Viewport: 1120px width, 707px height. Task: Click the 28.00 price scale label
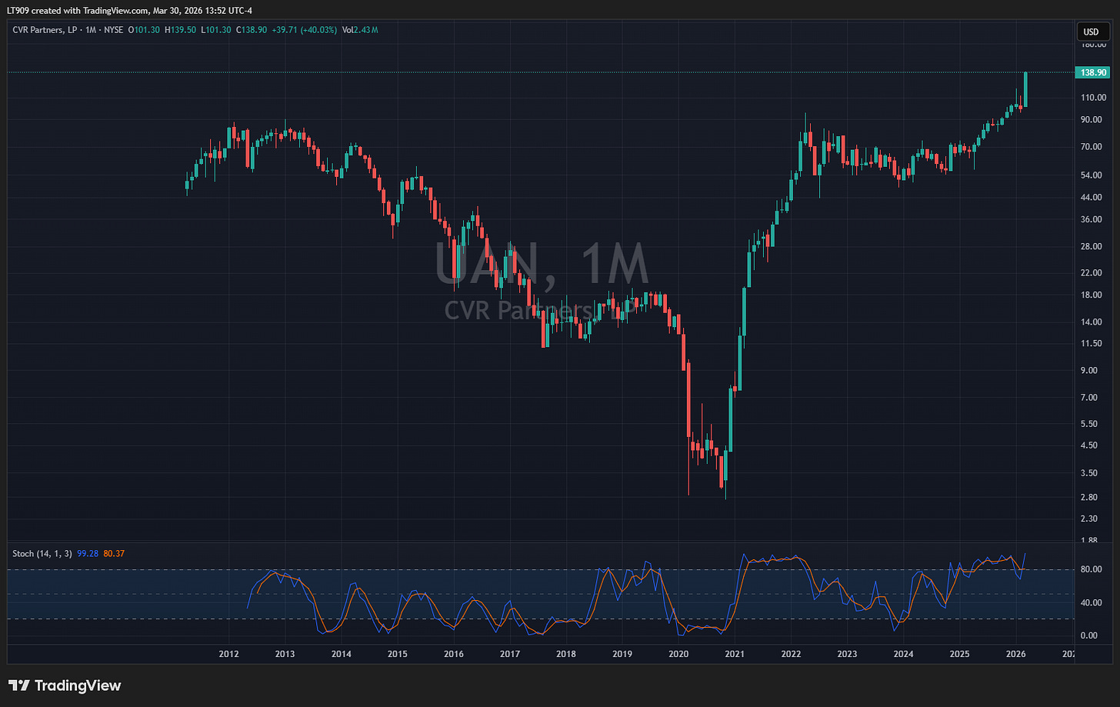pos(1092,246)
